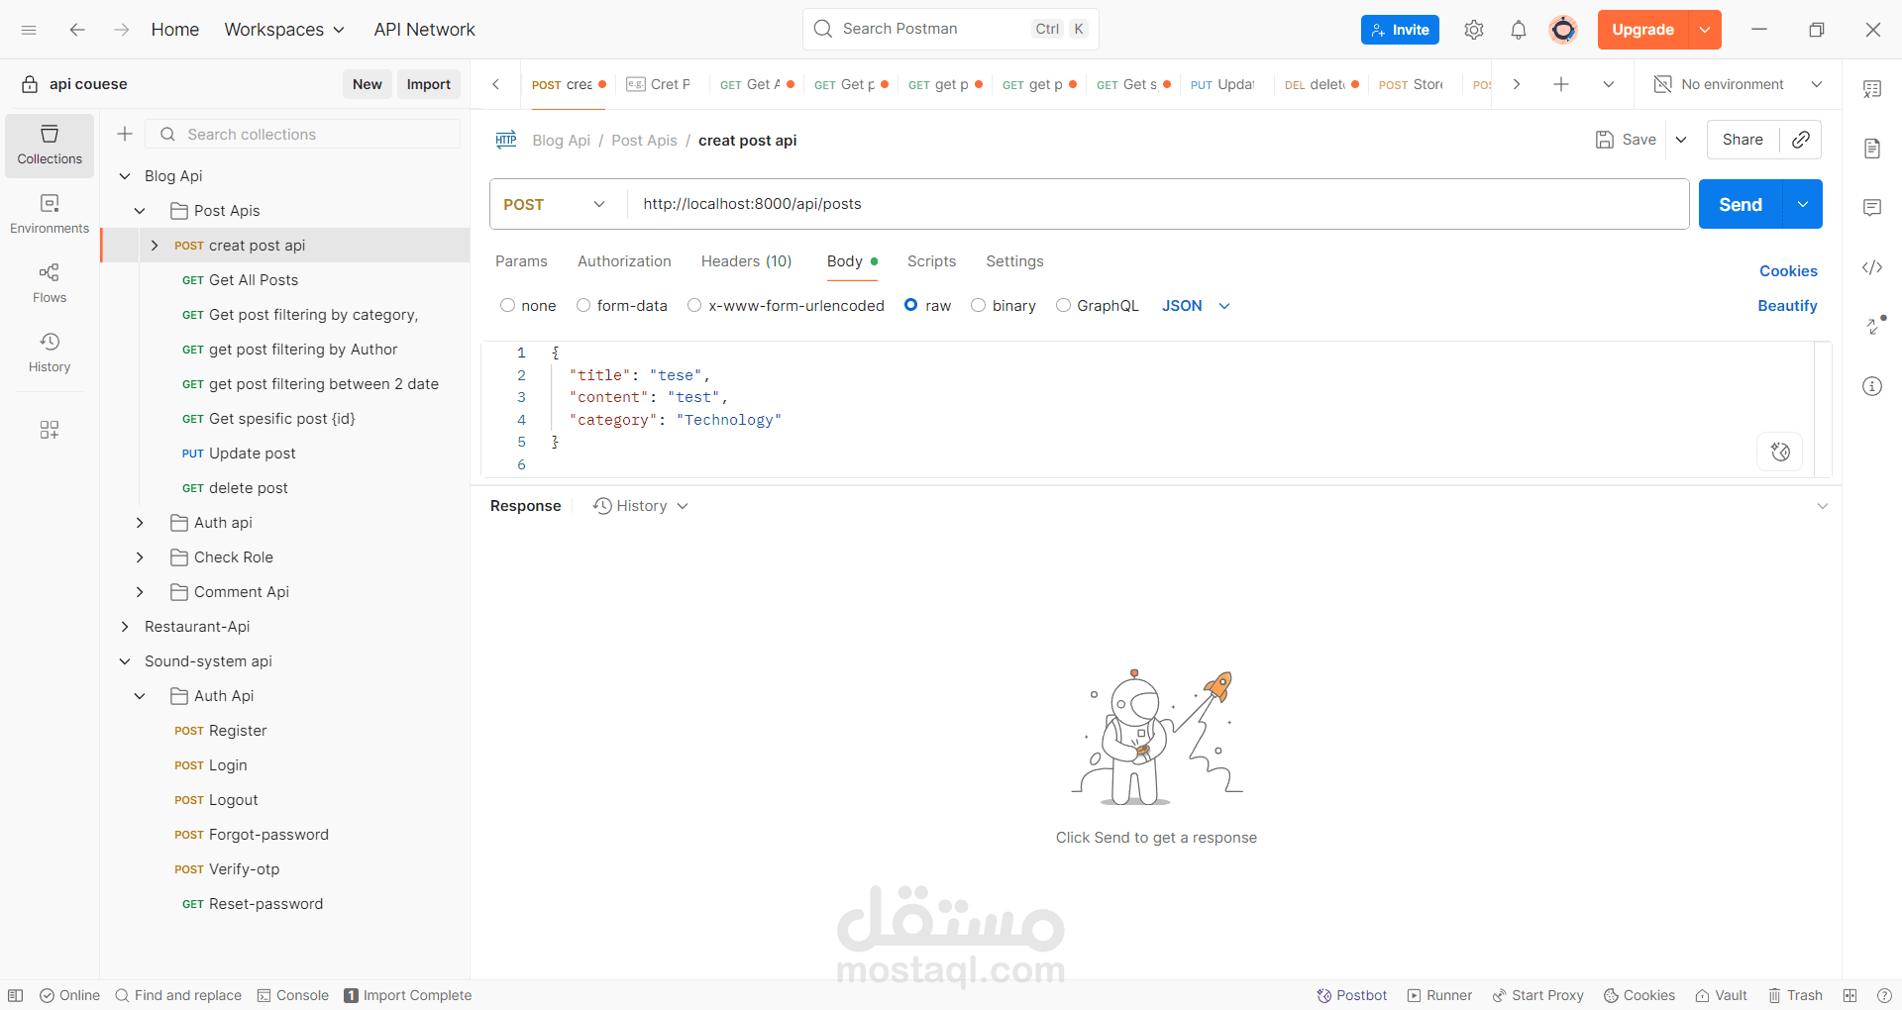1902x1010 pixels.
Task: Switch to the Params tab
Action: (x=521, y=261)
